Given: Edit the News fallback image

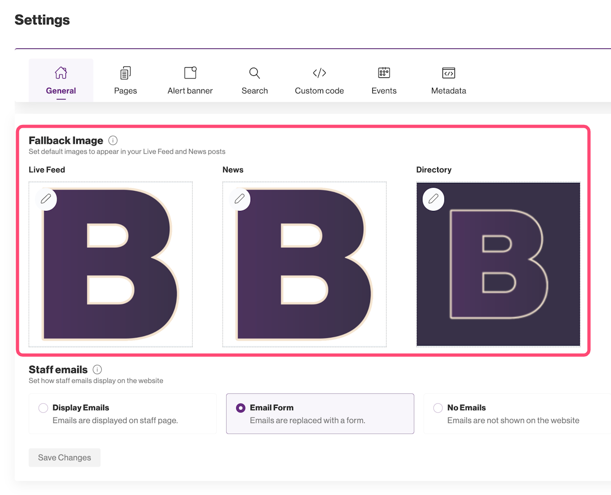Looking at the screenshot, I should 240,199.
